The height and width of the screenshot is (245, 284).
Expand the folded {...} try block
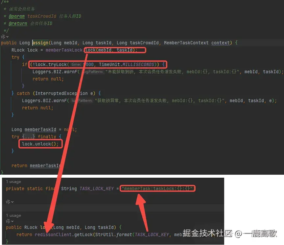(29, 137)
